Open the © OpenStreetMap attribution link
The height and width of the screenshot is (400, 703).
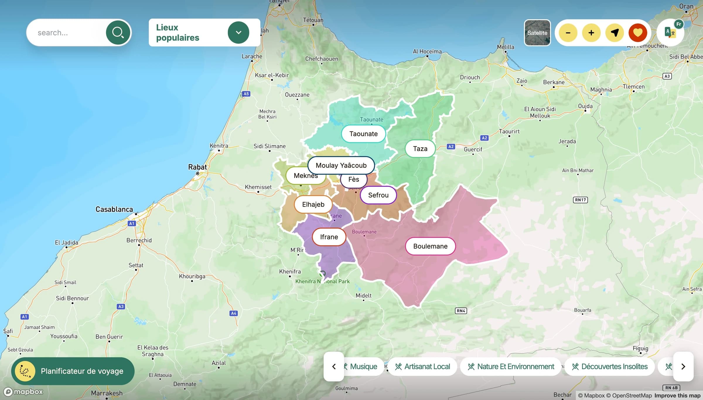pyautogui.click(x=629, y=396)
